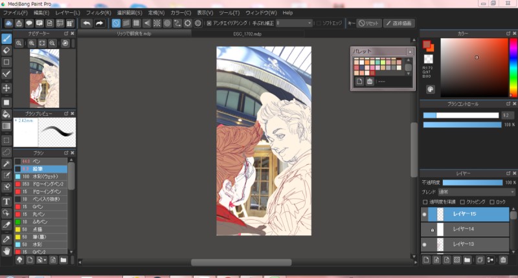Enable the ソフトエッジ checkbox
Screen dimensions: 518x278
click(x=319, y=23)
